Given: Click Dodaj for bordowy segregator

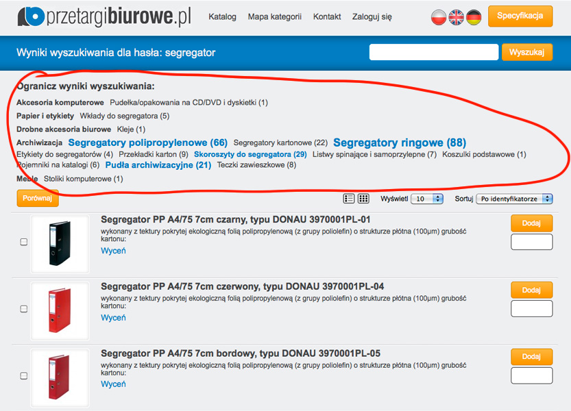Looking at the screenshot, I should click(x=532, y=357).
